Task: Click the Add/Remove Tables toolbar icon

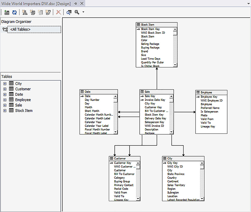Action: click(7, 12)
